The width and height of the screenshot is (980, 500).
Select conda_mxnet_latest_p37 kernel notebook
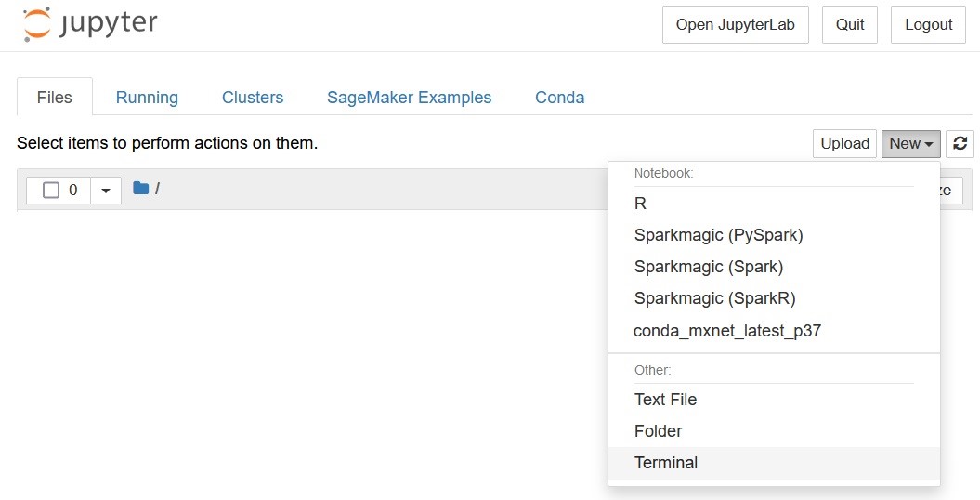point(774,331)
